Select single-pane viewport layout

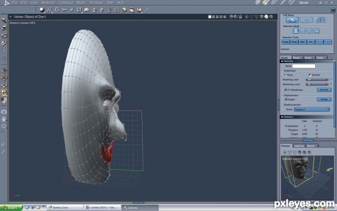point(210,17)
